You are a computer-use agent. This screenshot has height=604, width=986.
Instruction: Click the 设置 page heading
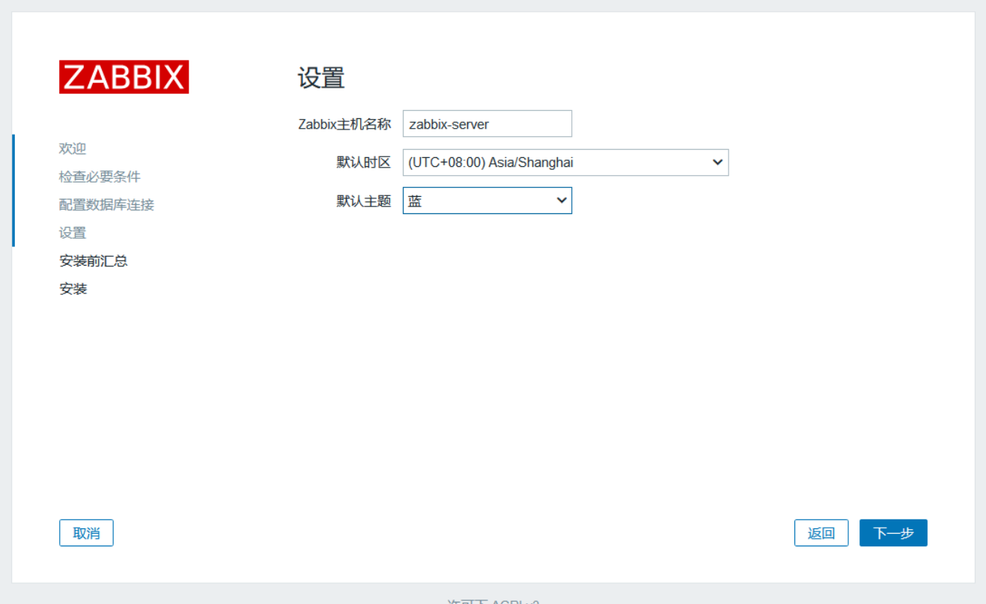[321, 78]
